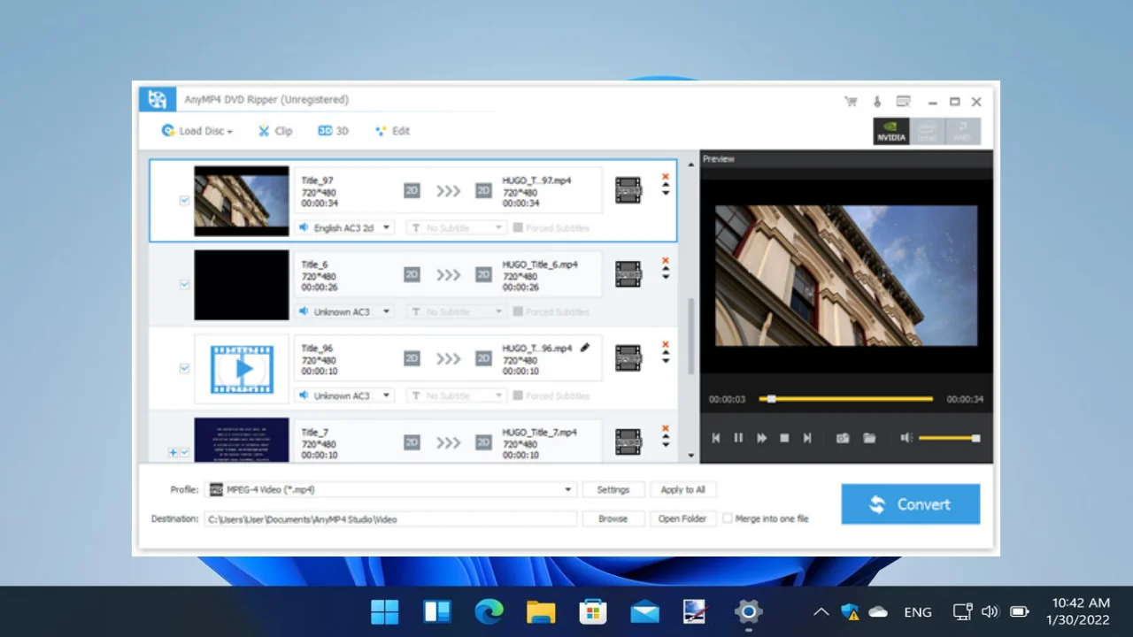The width and height of the screenshot is (1133, 637).
Task: Toggle Forced Subtitles for Title_97
Action: 518,227
